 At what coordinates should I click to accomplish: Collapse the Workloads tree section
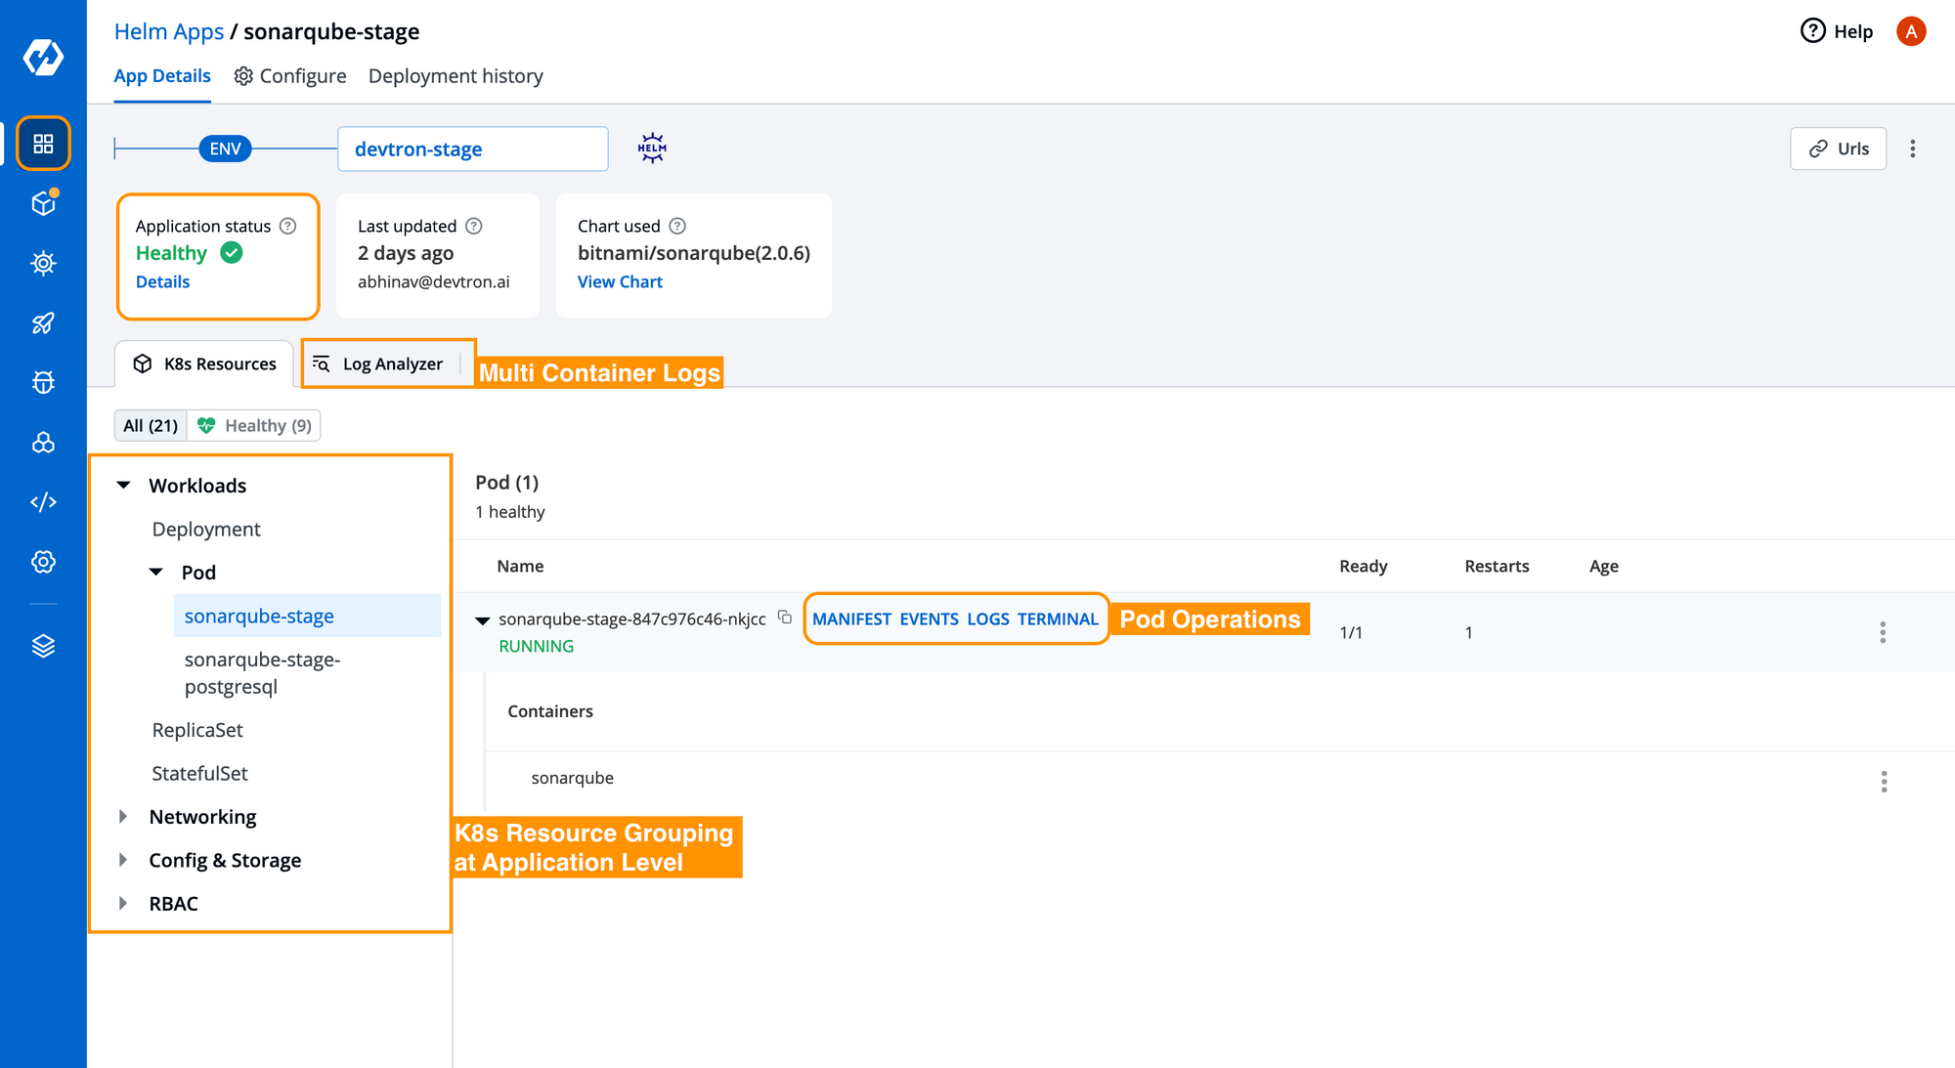pos(125,486)
